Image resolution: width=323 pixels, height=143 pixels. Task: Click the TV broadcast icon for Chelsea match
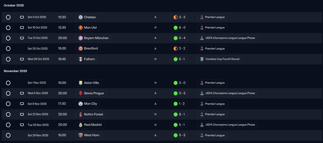click(22, 17)
